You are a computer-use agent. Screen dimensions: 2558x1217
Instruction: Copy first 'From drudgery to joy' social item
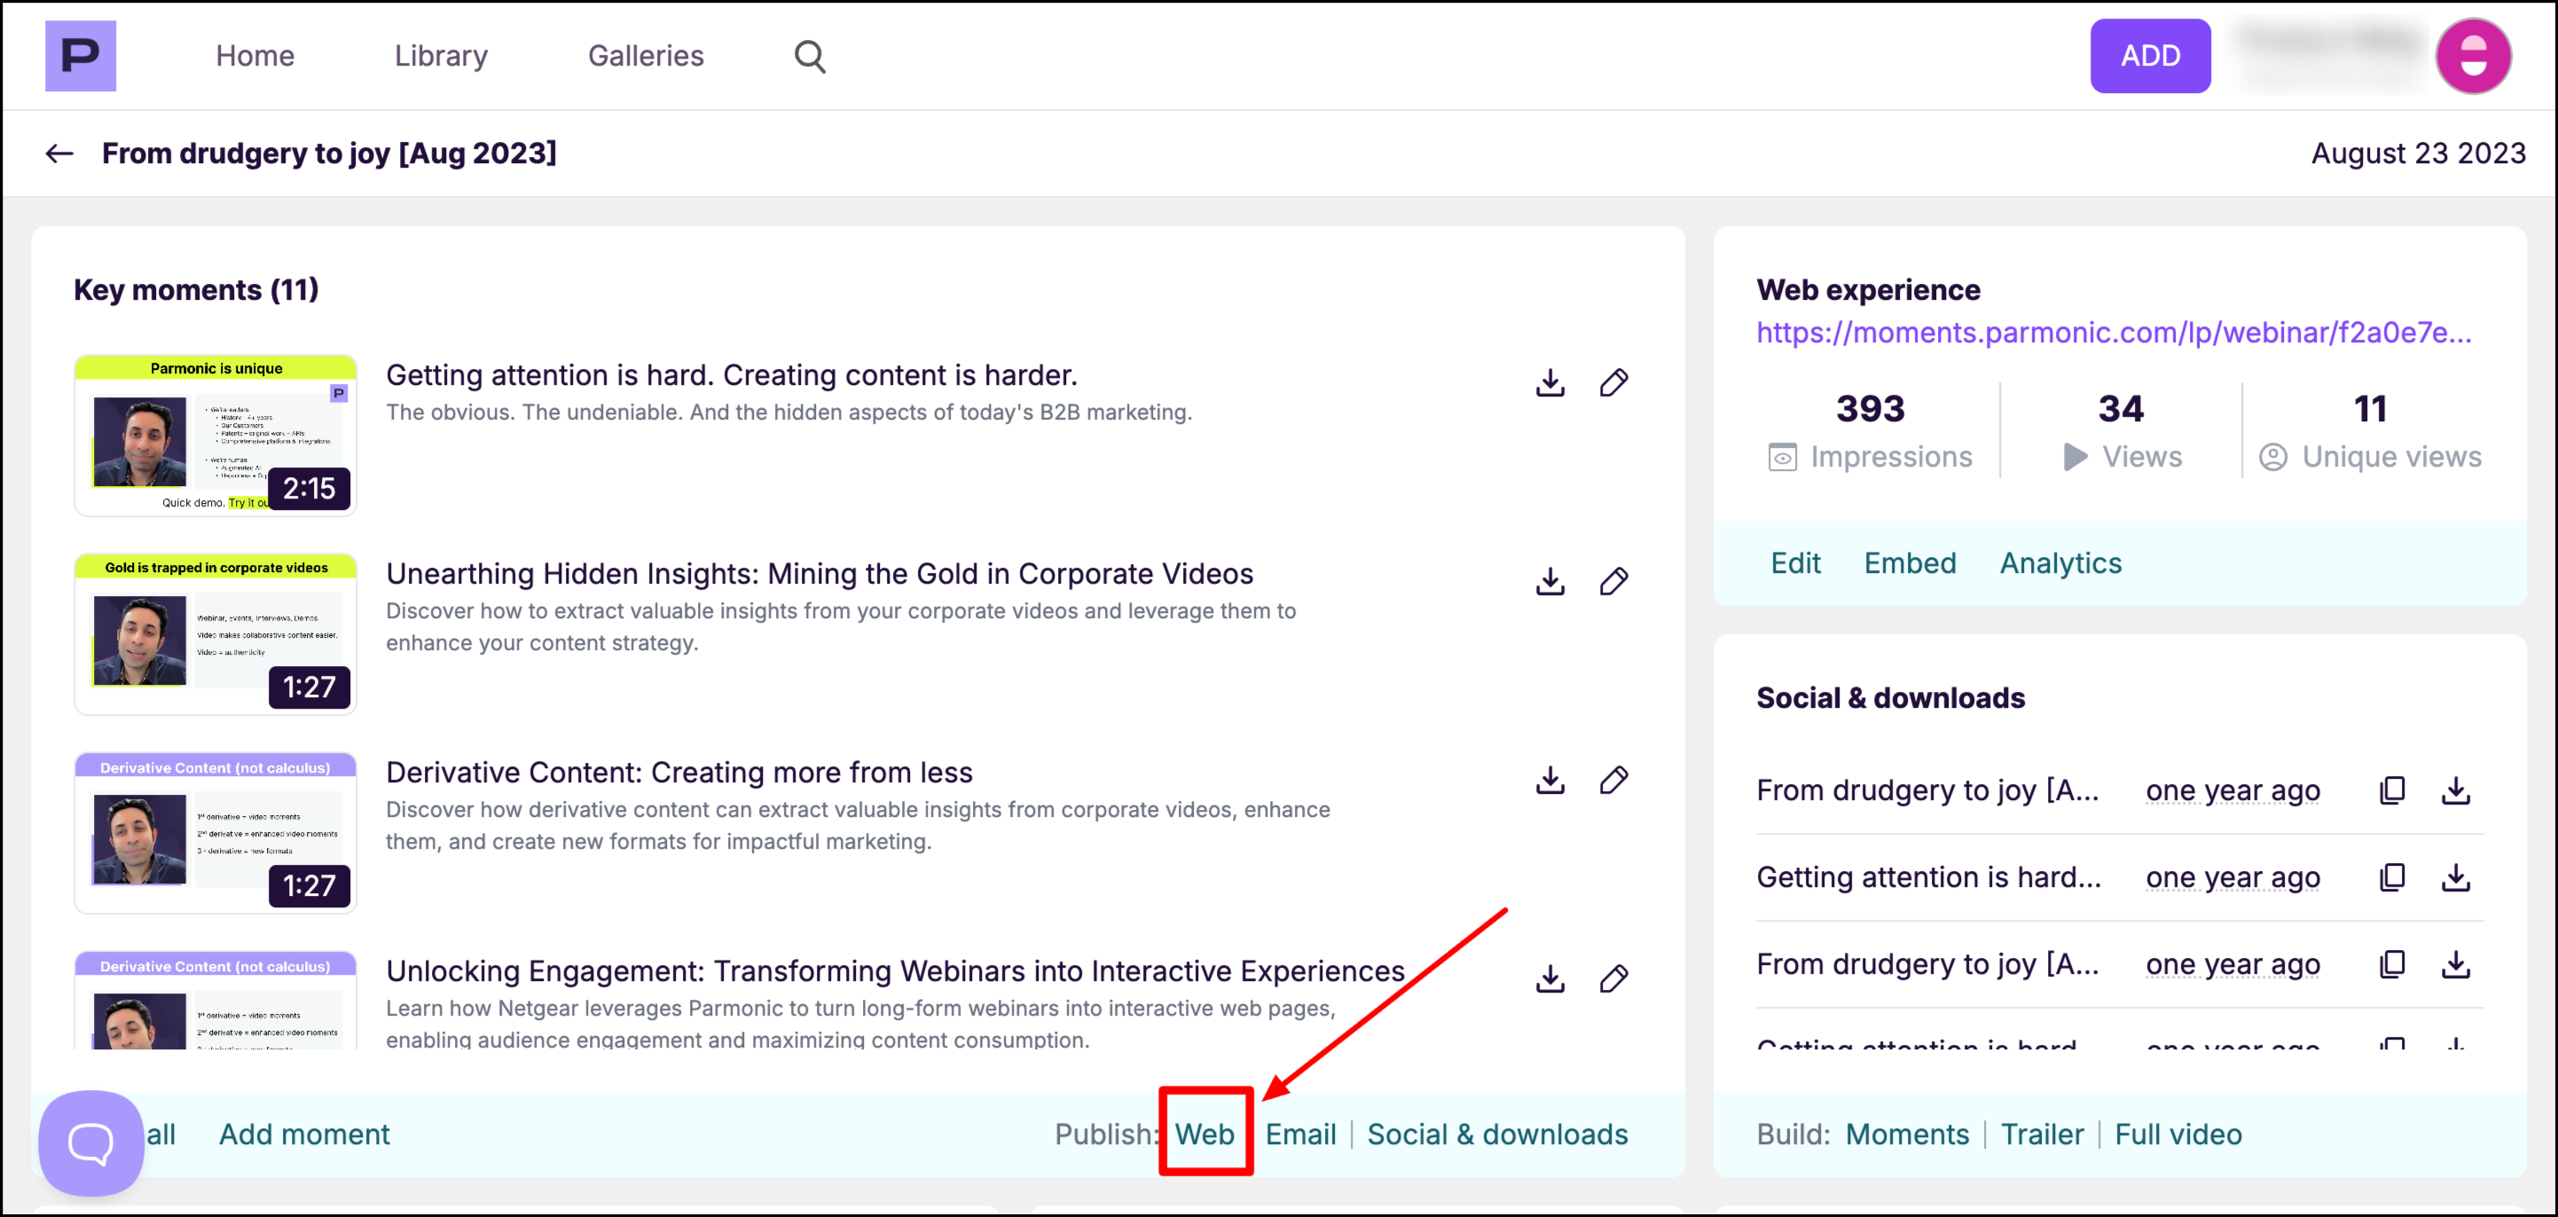(2392, 789)
